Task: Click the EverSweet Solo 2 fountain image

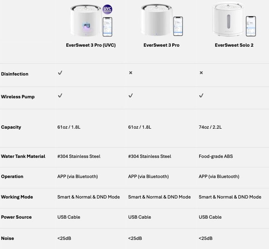Action: pyautogui.click(x=228, y=19)
